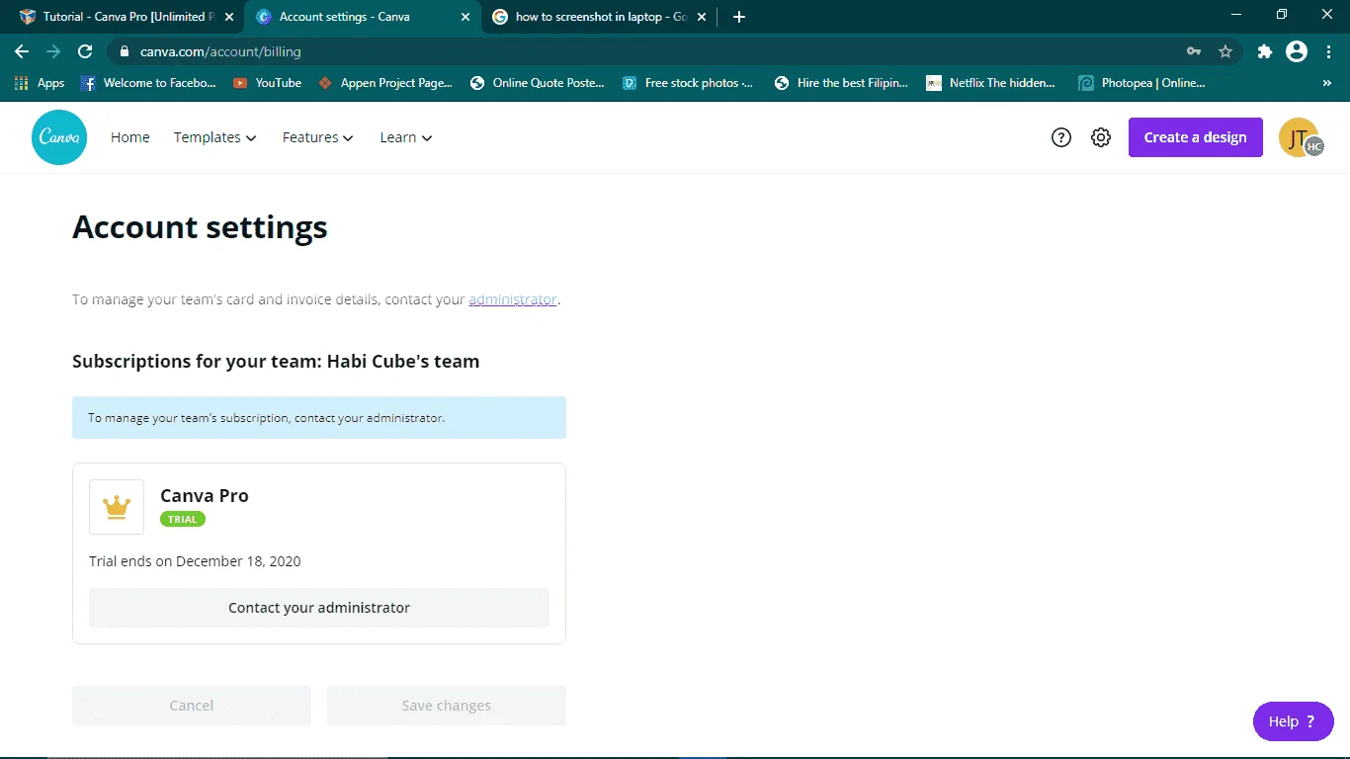Click the blue notice about team's subscription
1350x759 pixels.
click(319, 418)
